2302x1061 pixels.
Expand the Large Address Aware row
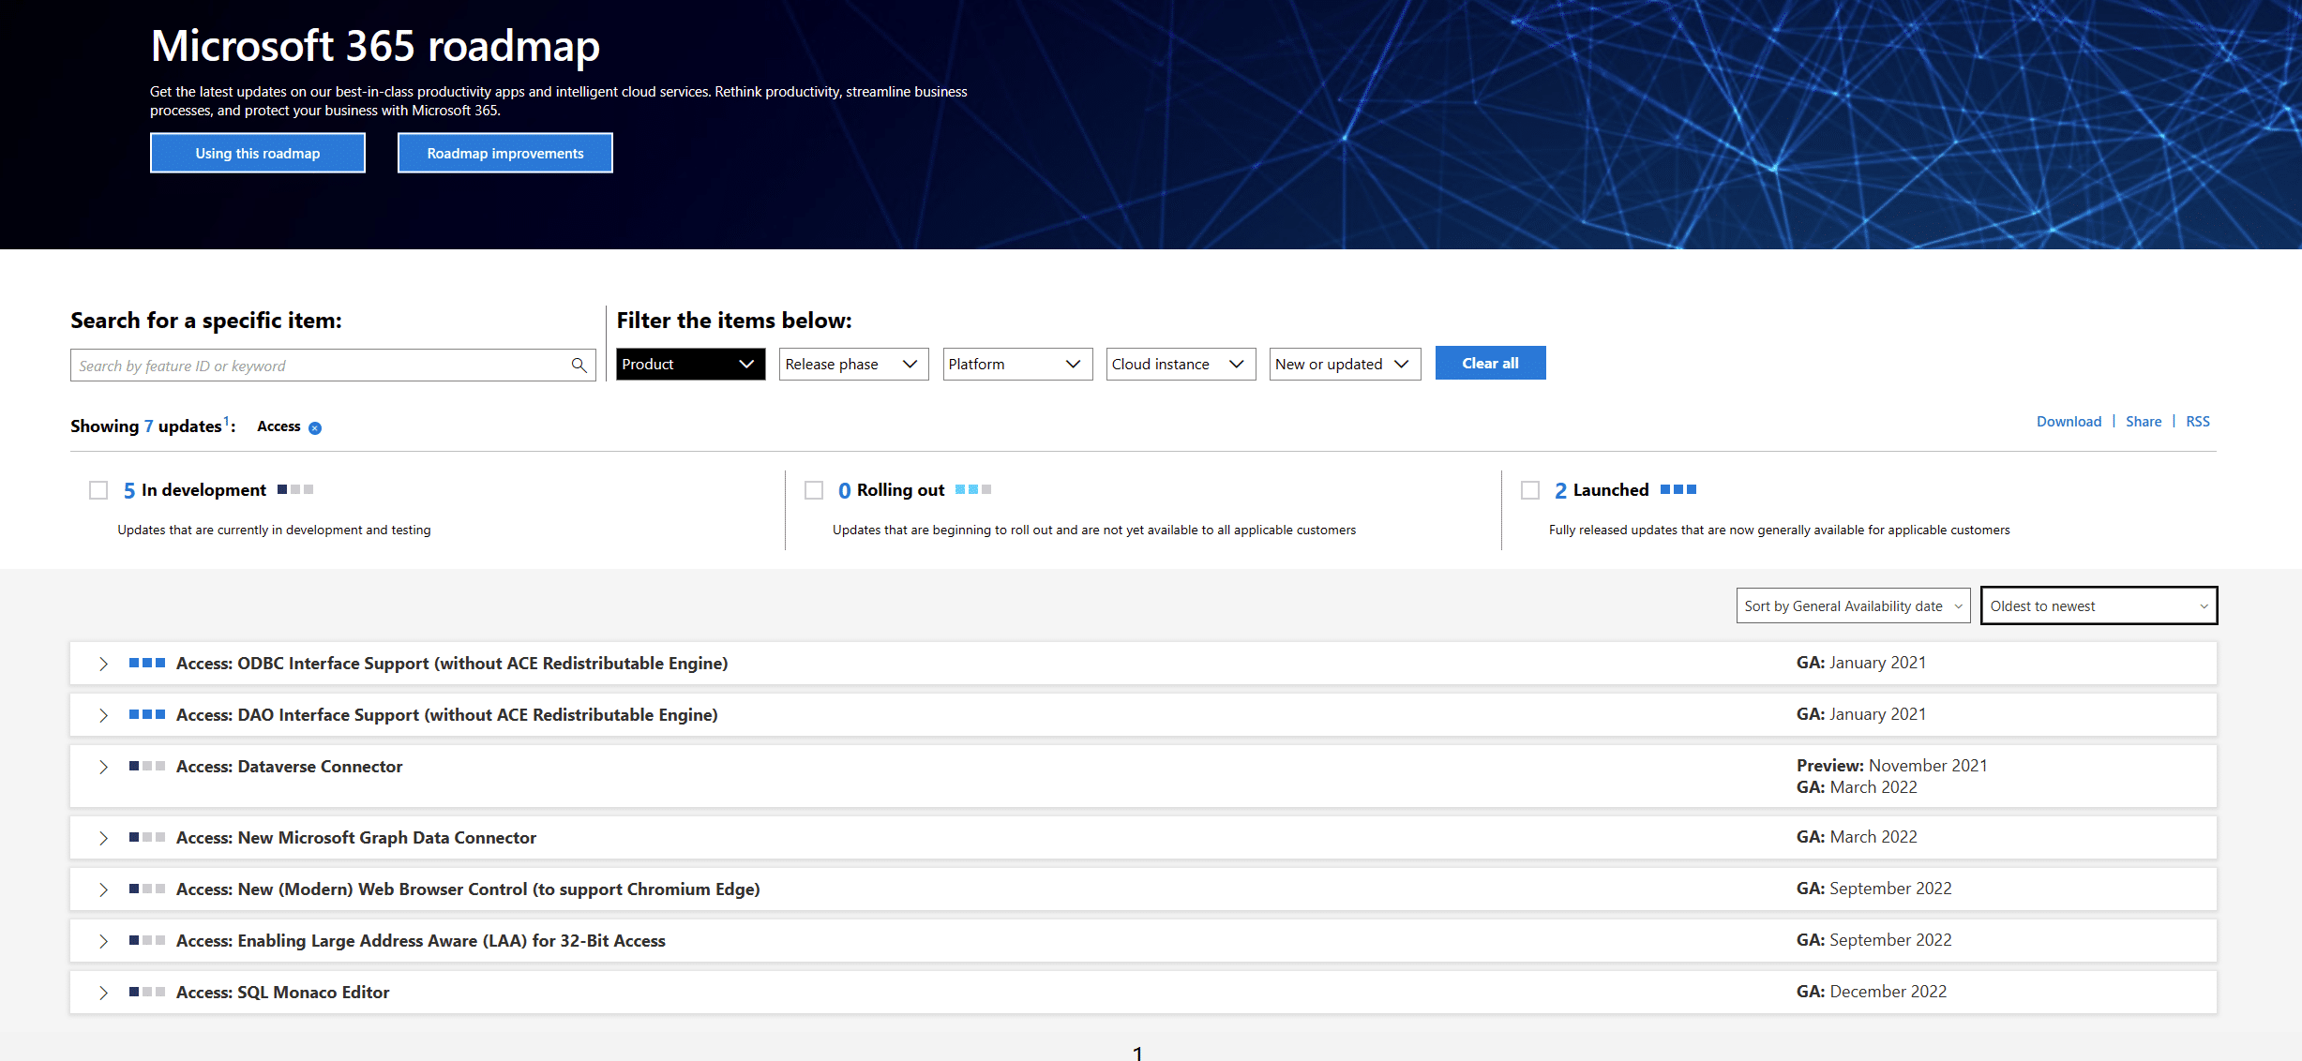pos(103,941)
